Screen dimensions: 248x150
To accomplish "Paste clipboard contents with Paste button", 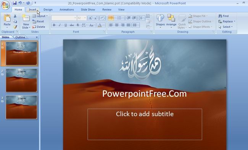I will (x=7, y=21).
